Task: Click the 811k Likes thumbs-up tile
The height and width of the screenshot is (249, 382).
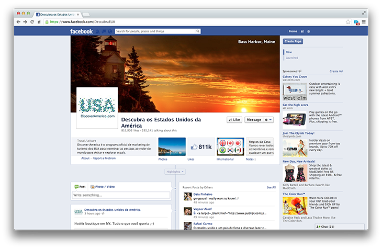Action: 200,147
